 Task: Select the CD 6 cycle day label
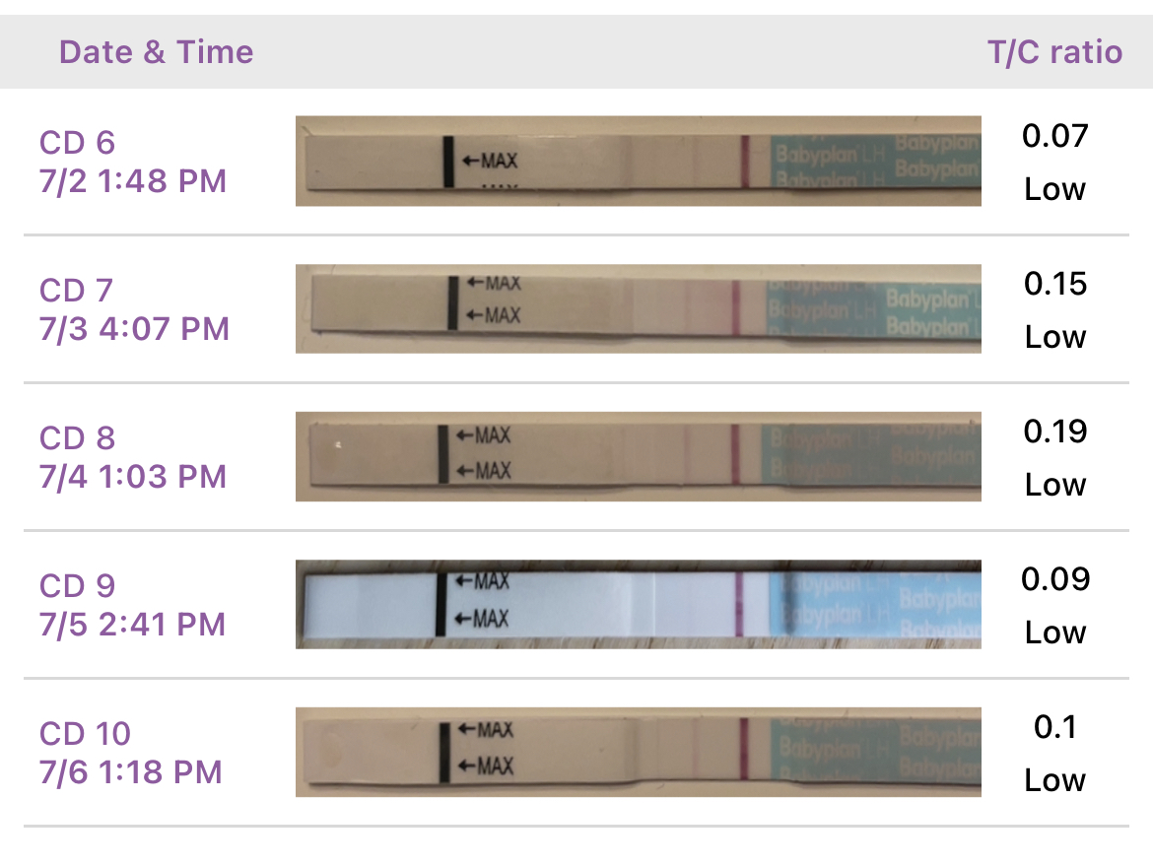(x=77, y=143)
